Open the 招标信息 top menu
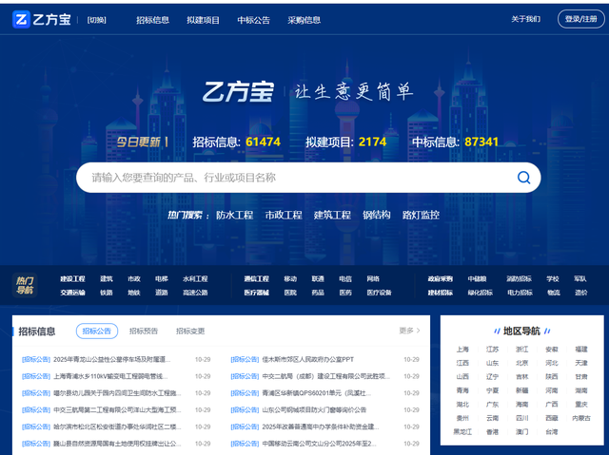Screen dimensions: 609x455 (152, 20)
